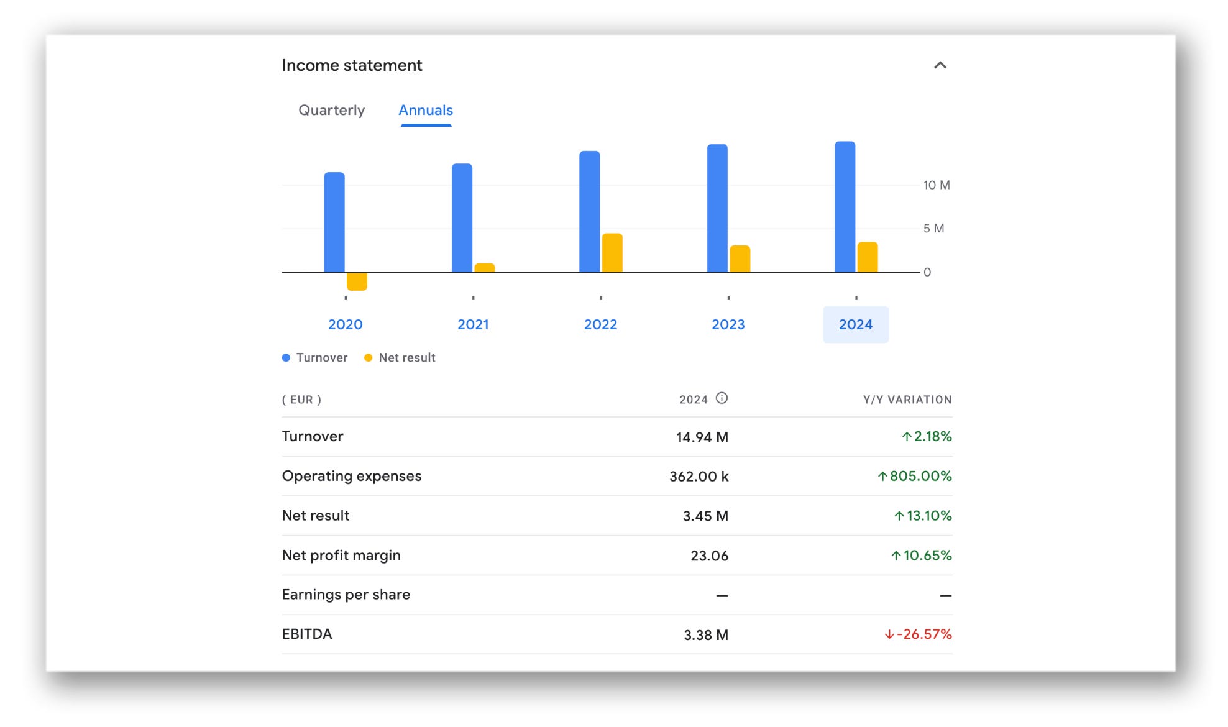Select year 2021 on the chart

(473, 324)
